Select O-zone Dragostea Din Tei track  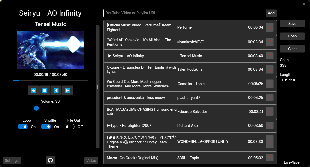click(141, 69)
